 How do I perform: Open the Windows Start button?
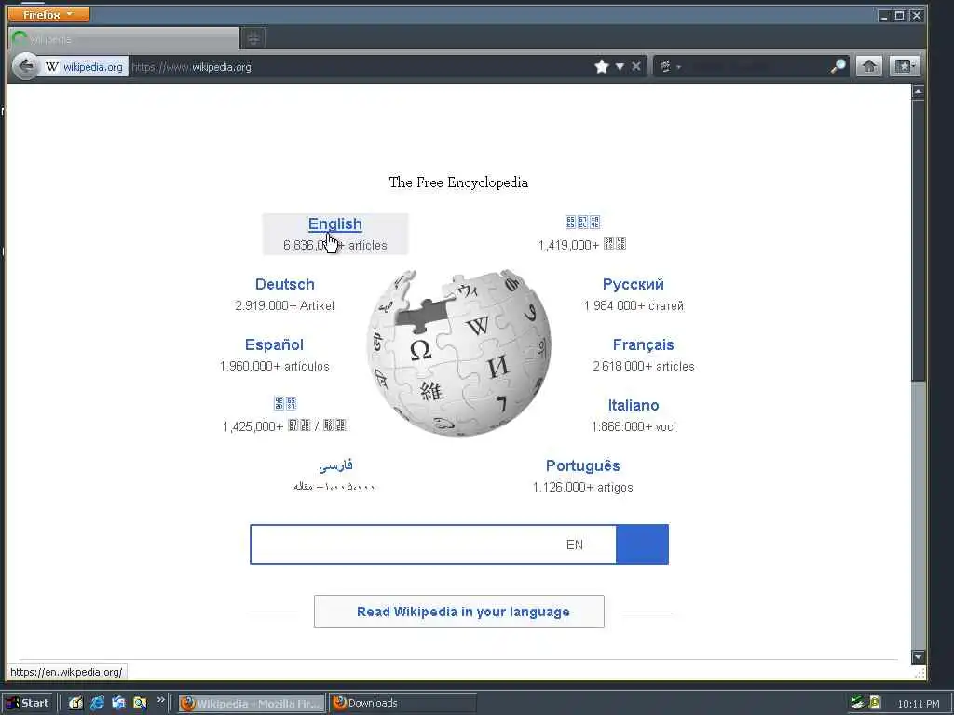(x=28, y=703)
